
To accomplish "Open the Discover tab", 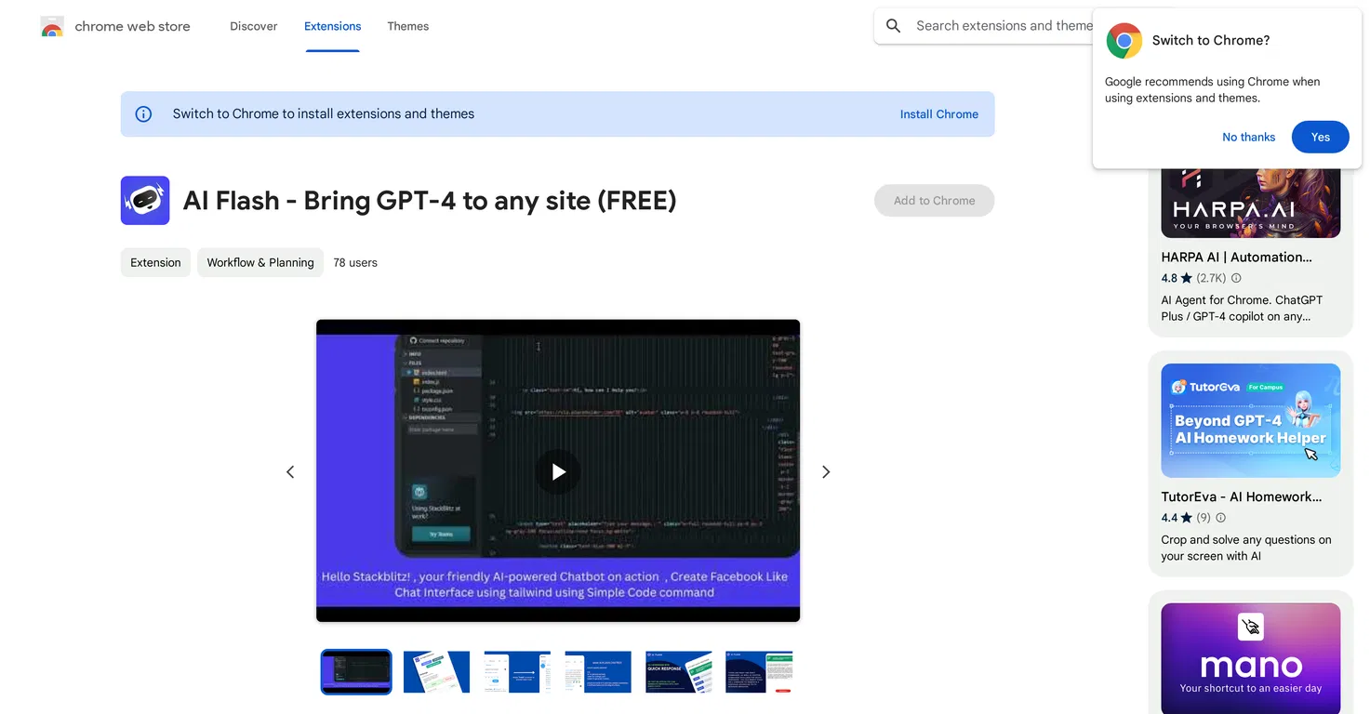I will click(254, 26).
